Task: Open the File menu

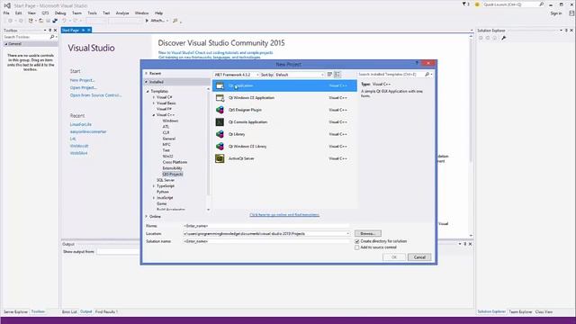Action: (x=6, y=13)
